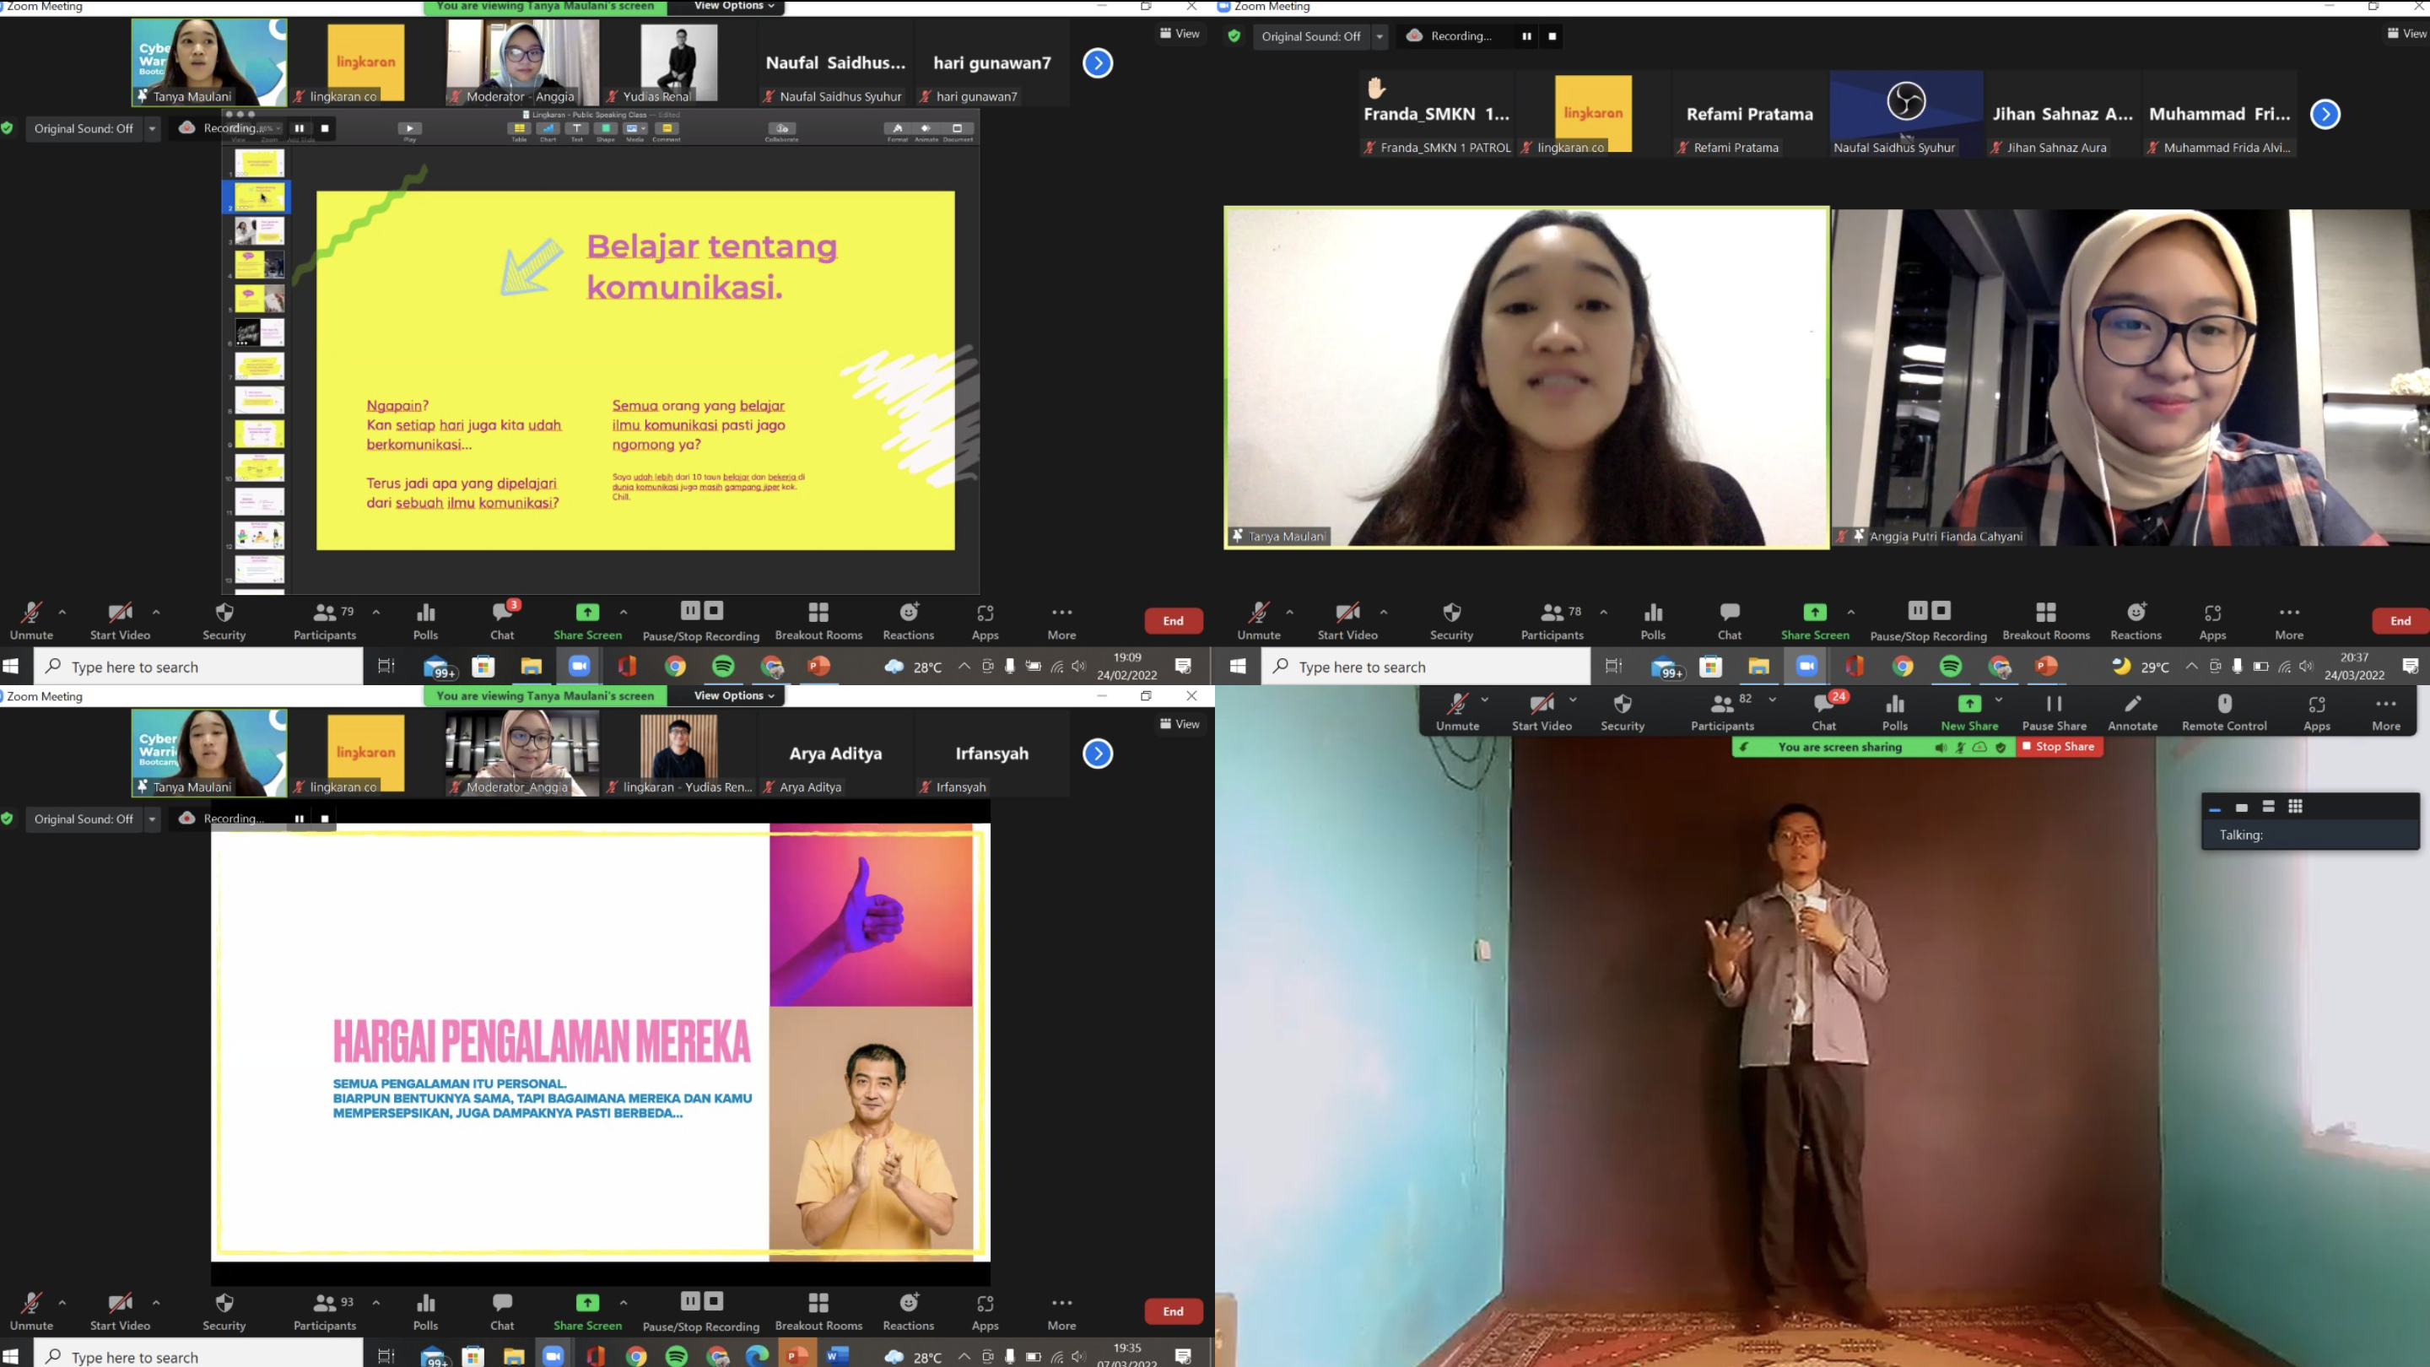The height and width of the screenshot is (1367, 2430).
Task: Open Participants panel showing 78 attendees
Action: pyautogui.click(x=1552, y=622)
